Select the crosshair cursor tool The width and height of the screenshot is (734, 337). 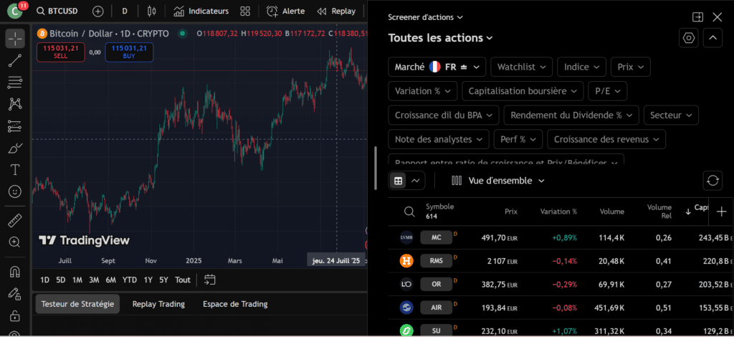pos(15,39)
